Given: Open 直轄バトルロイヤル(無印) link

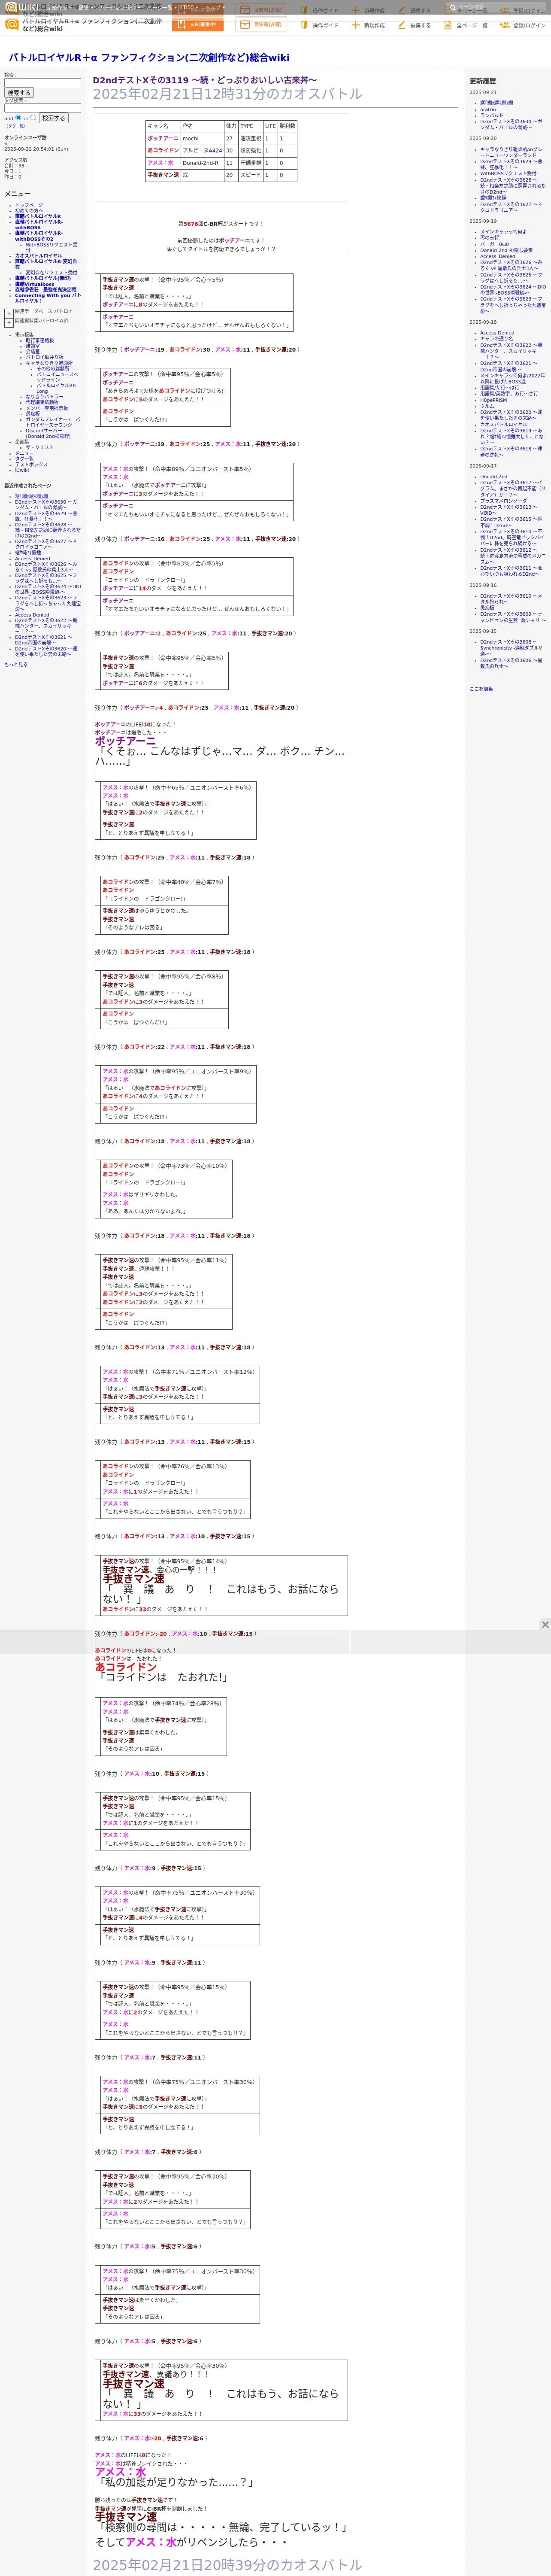Looking at the screenshot, I should point(43,278).
